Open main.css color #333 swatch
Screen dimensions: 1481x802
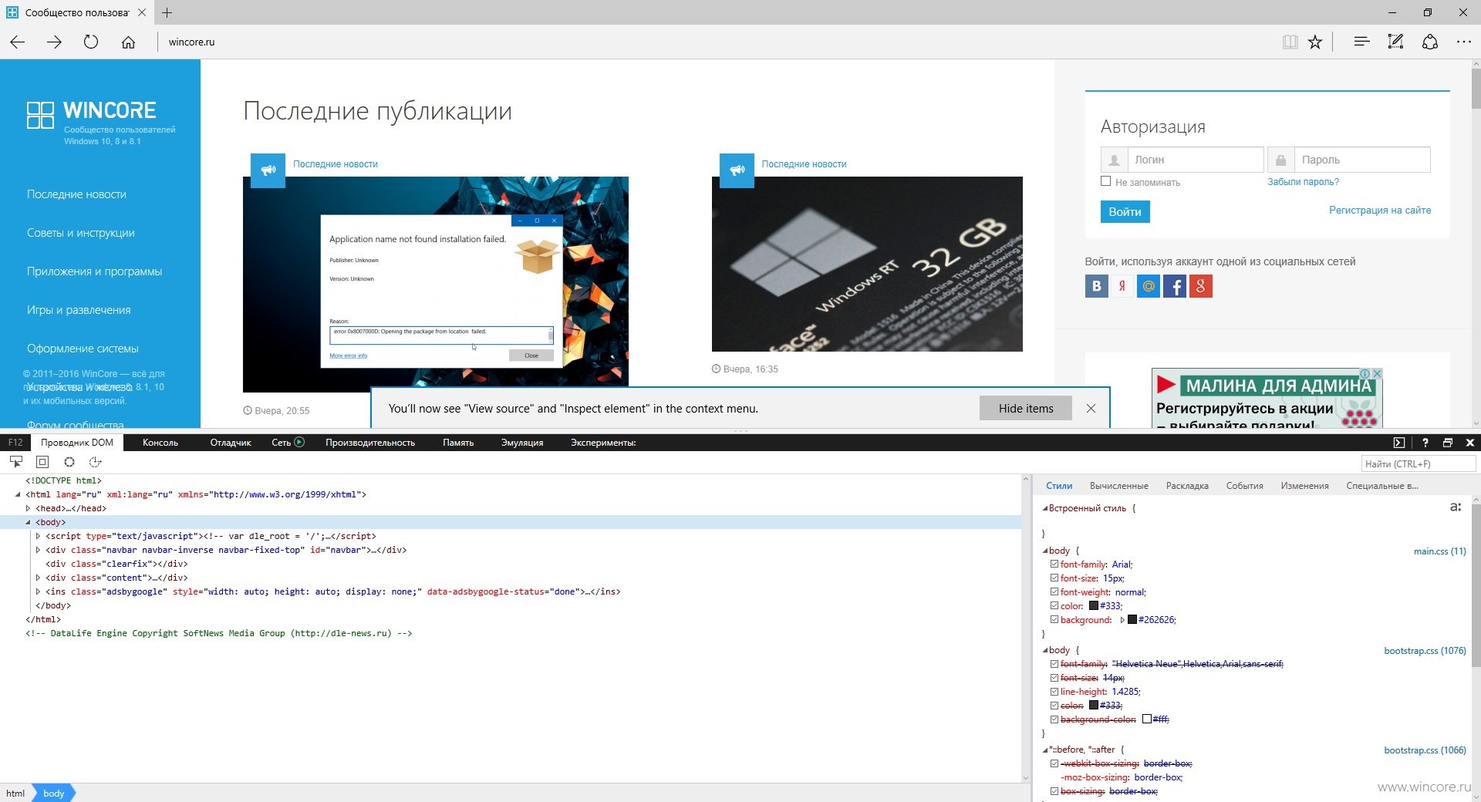(1094, 606)
